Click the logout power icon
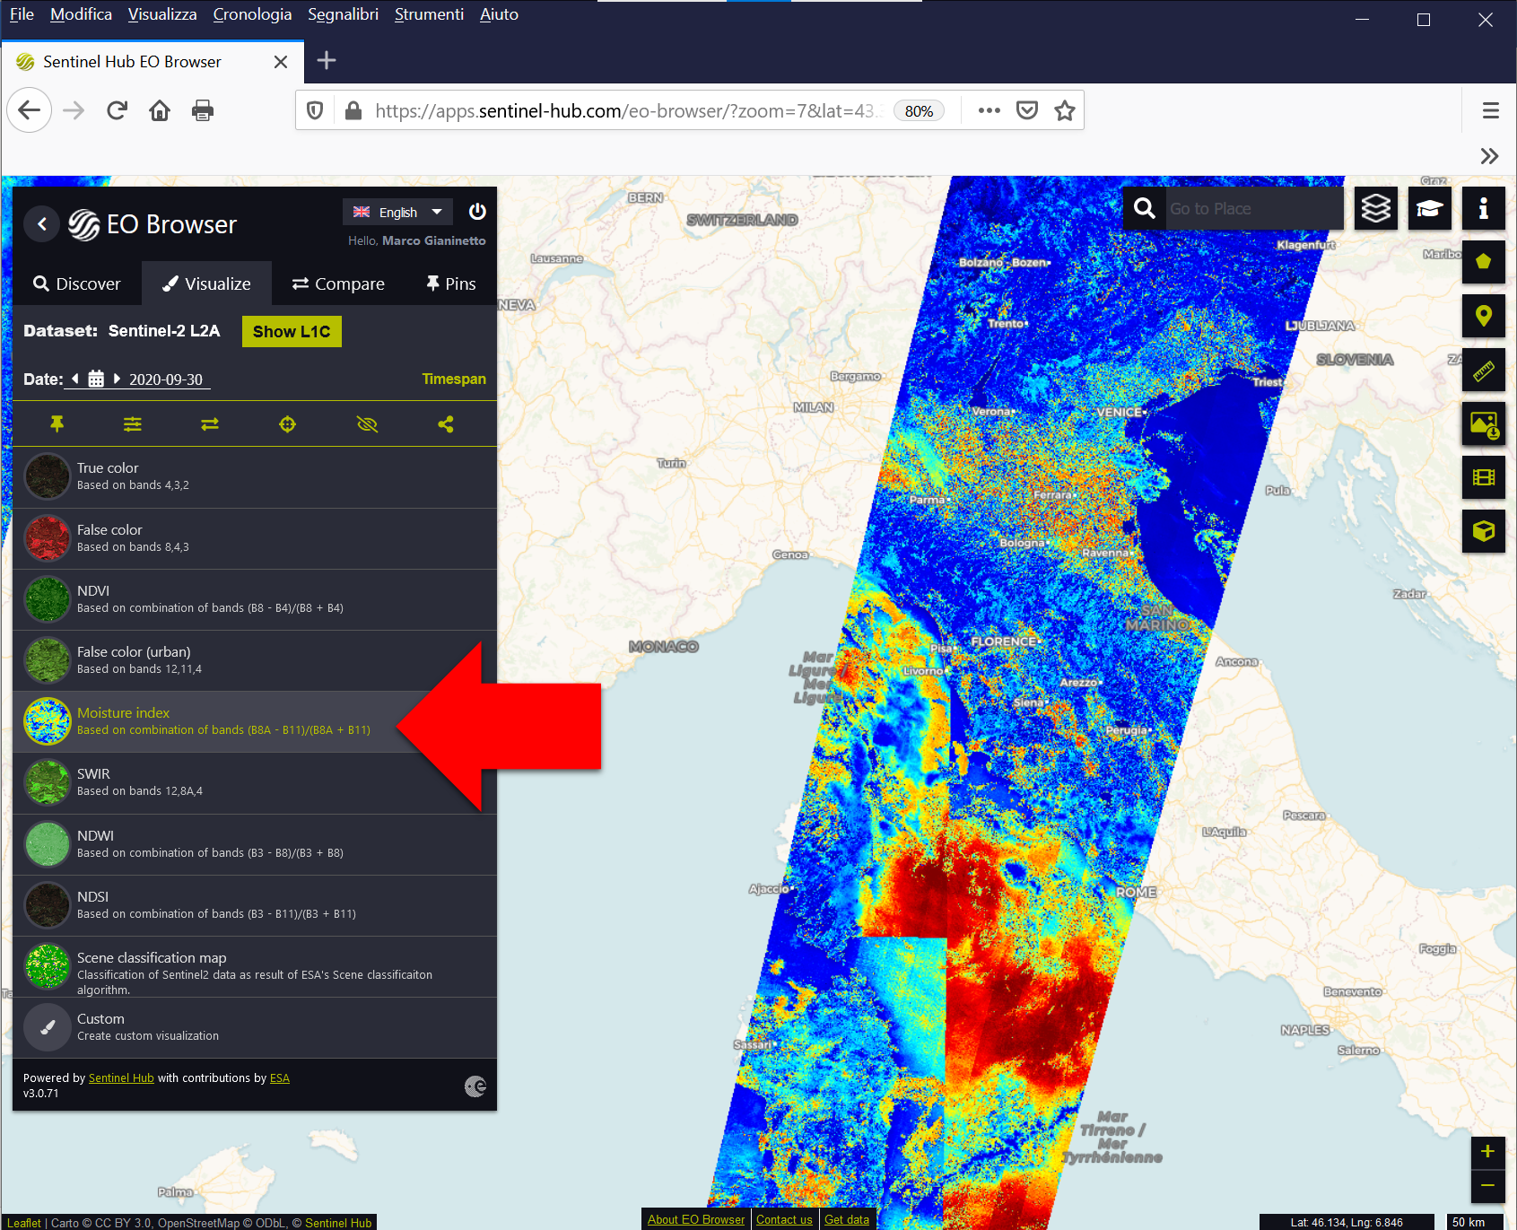1517x1230 pixels. (477, 212)
